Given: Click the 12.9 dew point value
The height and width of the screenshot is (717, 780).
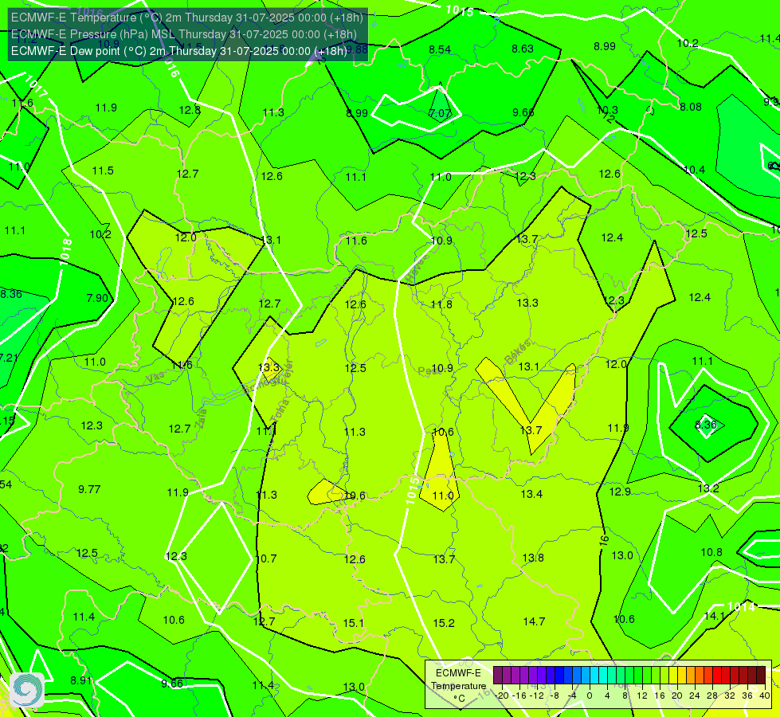Looking at the screenshot, I should pos(620,492).
